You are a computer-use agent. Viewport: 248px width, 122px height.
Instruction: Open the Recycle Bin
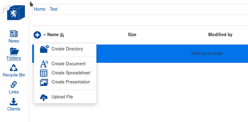[x=14, y=71]
